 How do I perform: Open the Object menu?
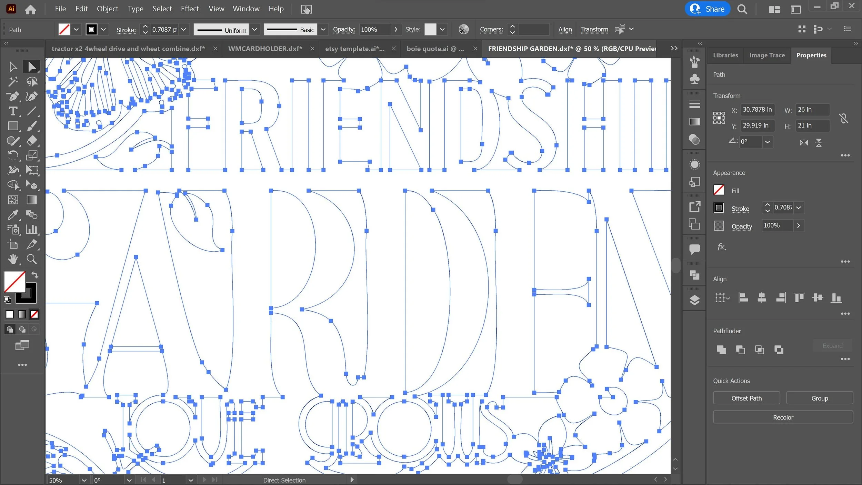point(107,9)
